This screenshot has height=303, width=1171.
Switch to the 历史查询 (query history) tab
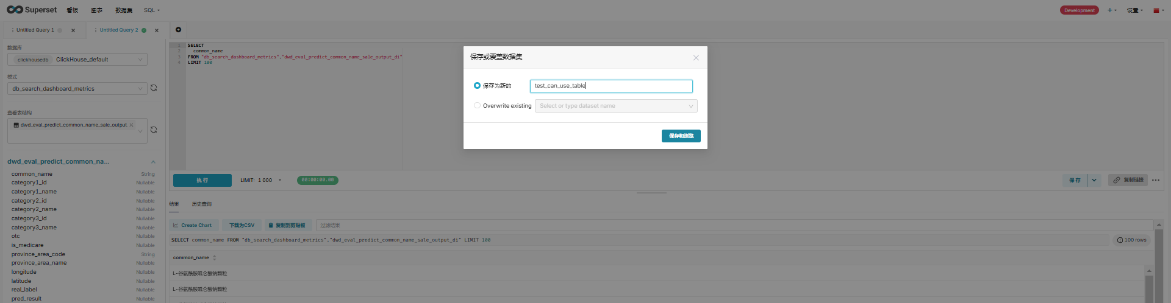coord(201,204)
